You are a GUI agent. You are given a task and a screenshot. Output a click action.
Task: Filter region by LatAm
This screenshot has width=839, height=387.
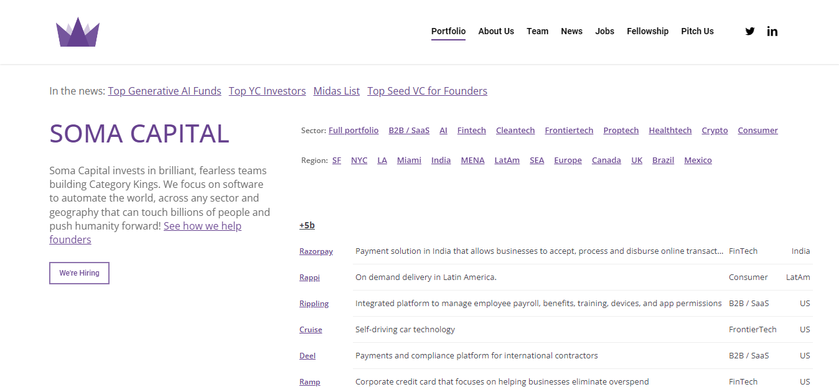507,161
